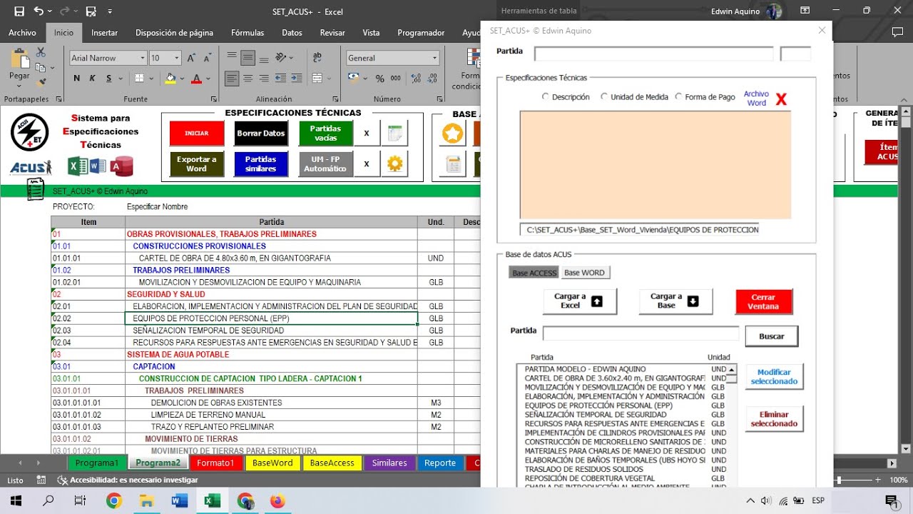This screenshot has width=913, height=514.
Task: Click the Exportar a Word button
Action: (x=197, y=164)
